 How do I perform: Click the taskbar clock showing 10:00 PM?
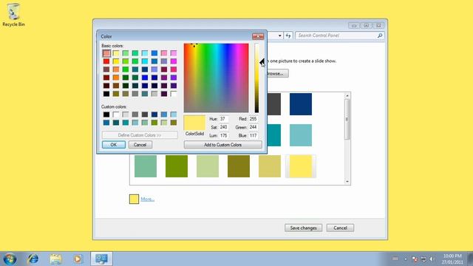pyautogui.click(x=452, y=259)
